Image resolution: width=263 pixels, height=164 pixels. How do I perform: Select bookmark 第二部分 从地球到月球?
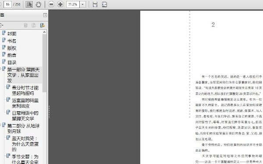pyautogui.click(x=24, y=129)
